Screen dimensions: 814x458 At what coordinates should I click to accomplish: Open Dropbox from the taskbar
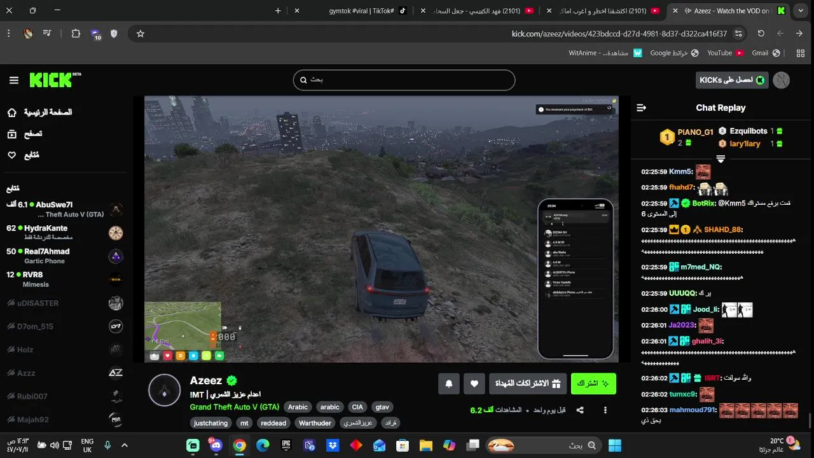[333, 445]
